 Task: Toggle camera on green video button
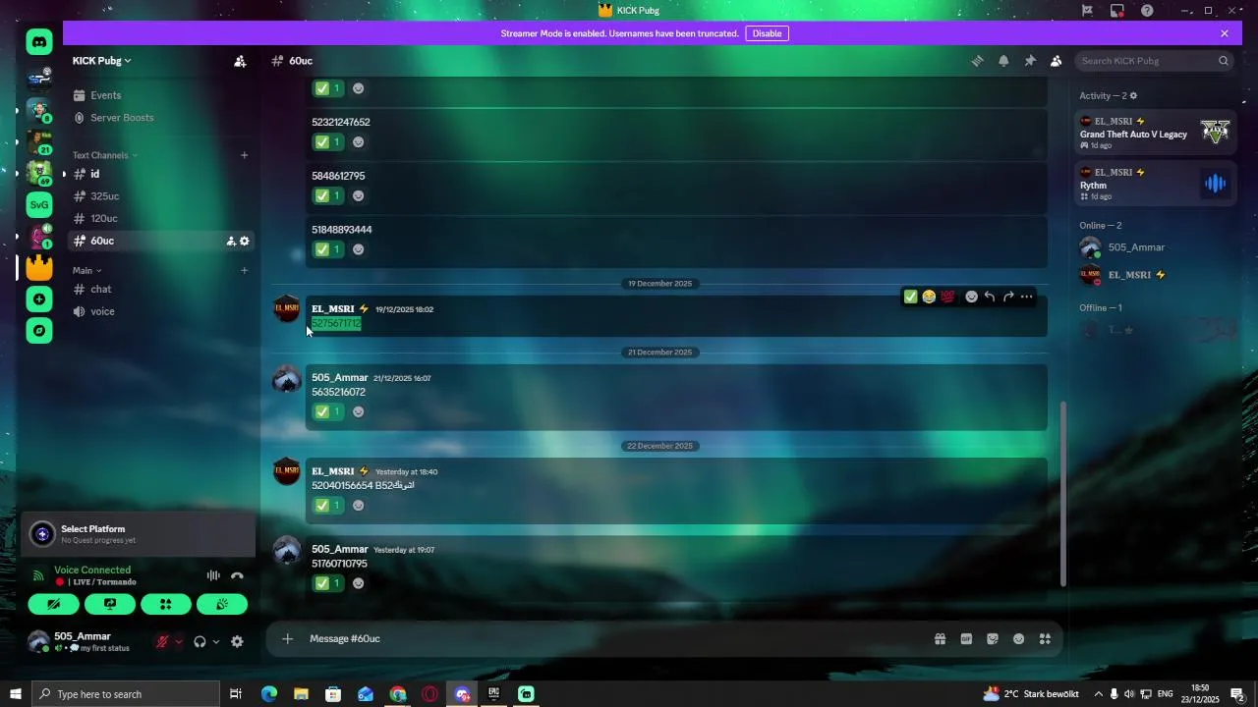click(53, 605)
